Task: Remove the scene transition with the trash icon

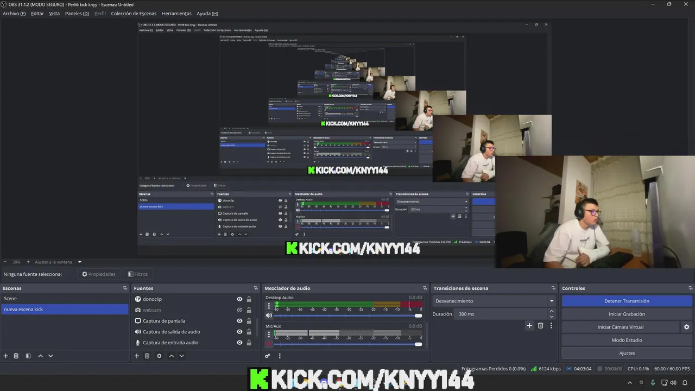Action: click(x=540, y=325)
